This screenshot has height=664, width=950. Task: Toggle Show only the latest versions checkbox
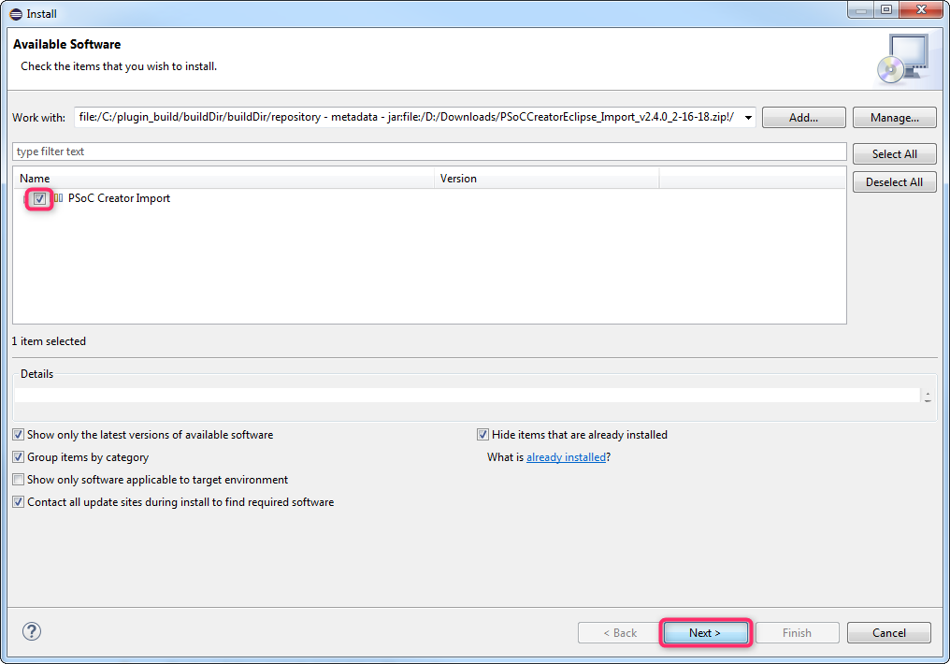[18, 434]
